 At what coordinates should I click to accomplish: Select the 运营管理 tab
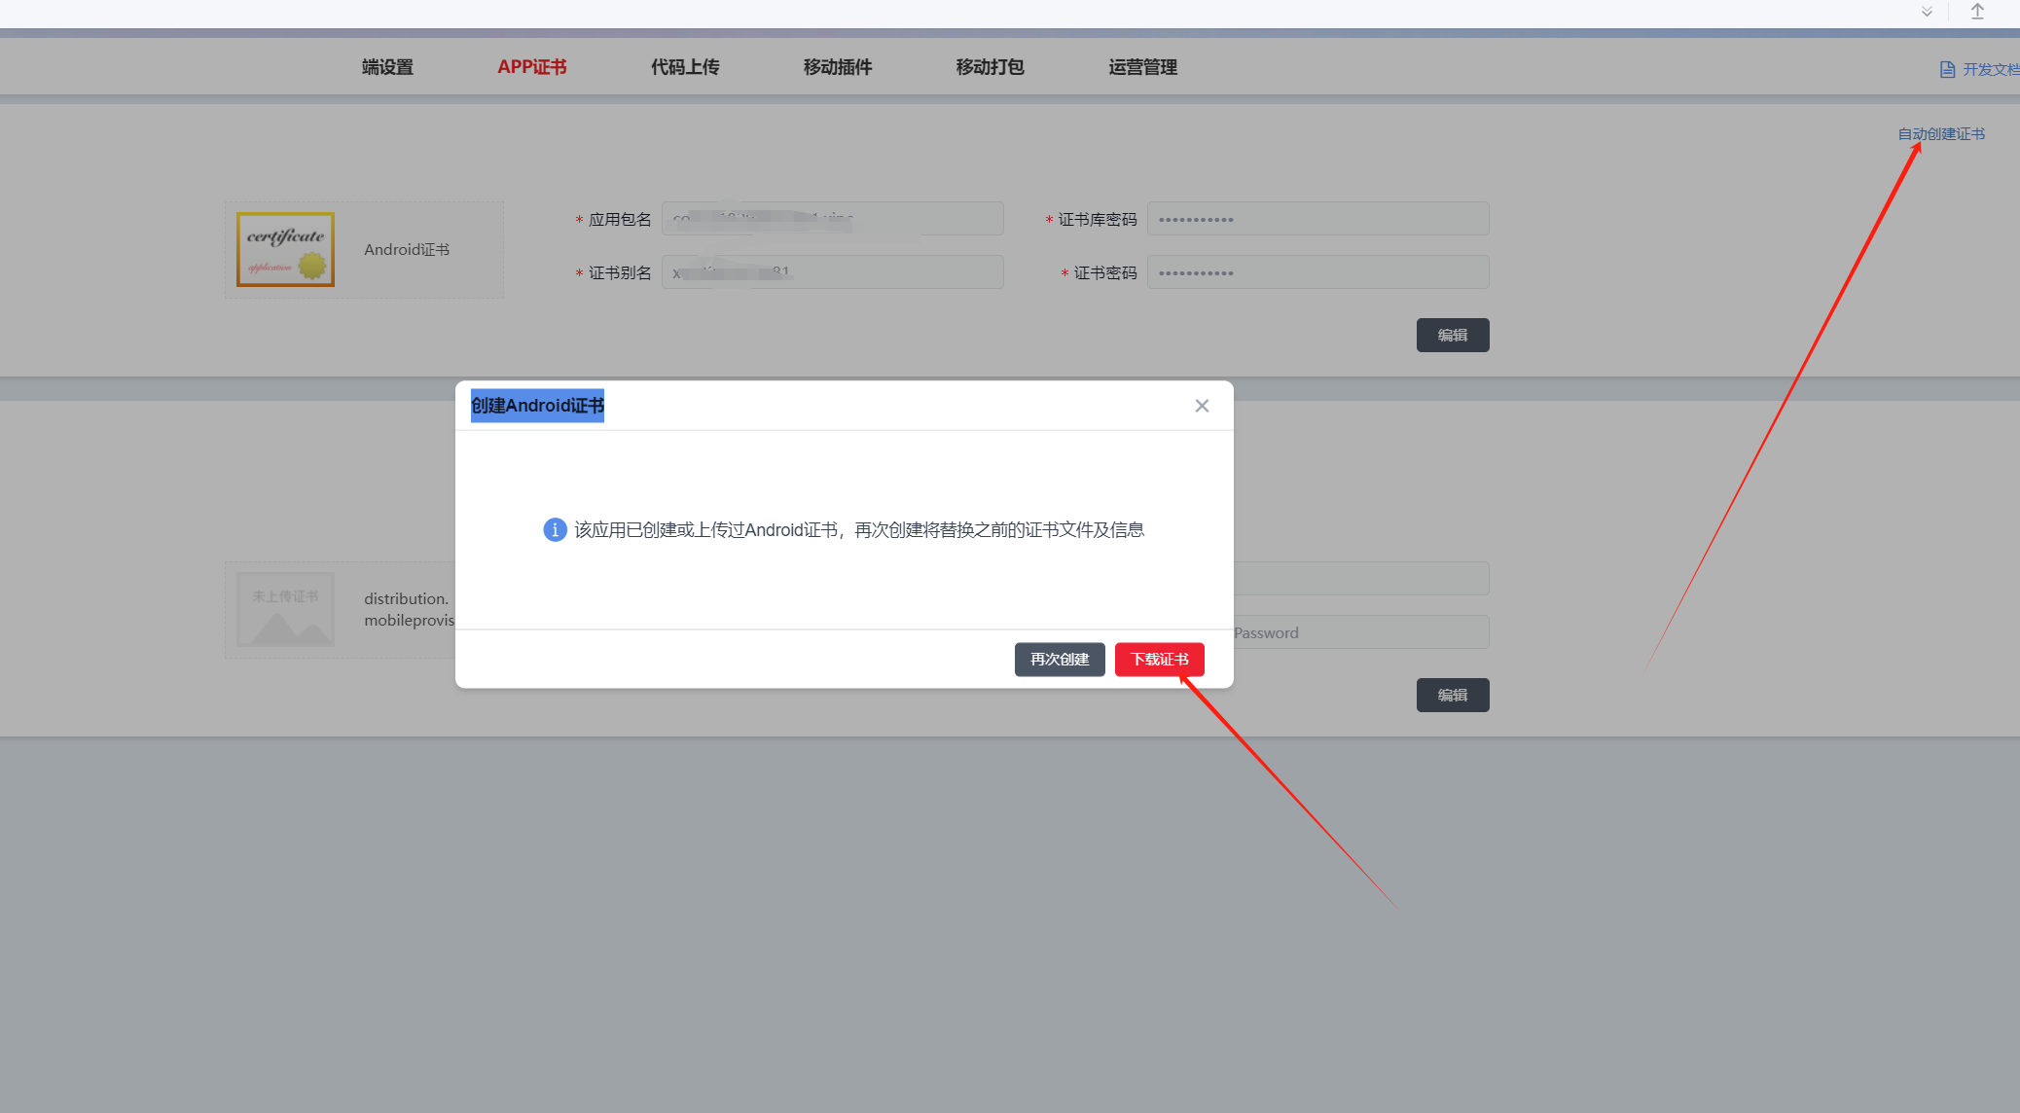tap(1142, 67)
